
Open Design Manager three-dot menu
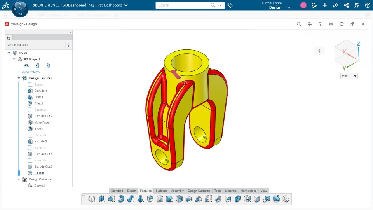point(68,45)
